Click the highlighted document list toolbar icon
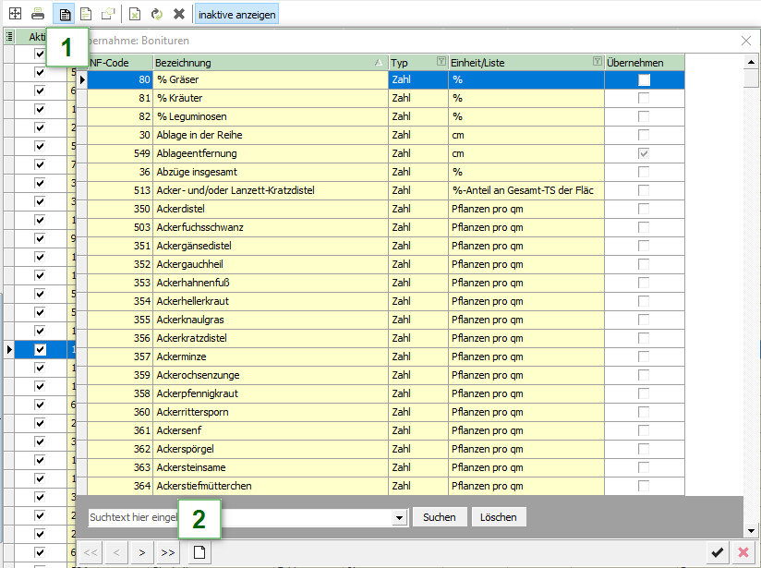Image resolution: width=761 pixels, height=568 pixels. 66,15
